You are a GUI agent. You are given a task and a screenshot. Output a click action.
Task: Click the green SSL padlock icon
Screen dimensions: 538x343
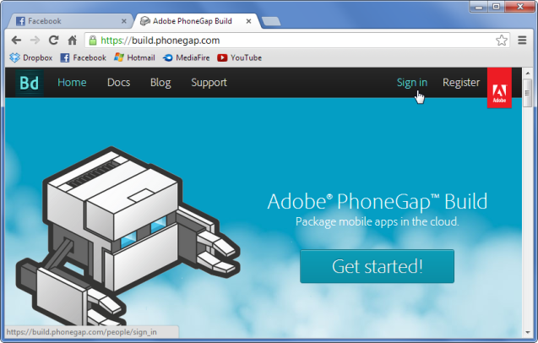(x=93, y=41)
